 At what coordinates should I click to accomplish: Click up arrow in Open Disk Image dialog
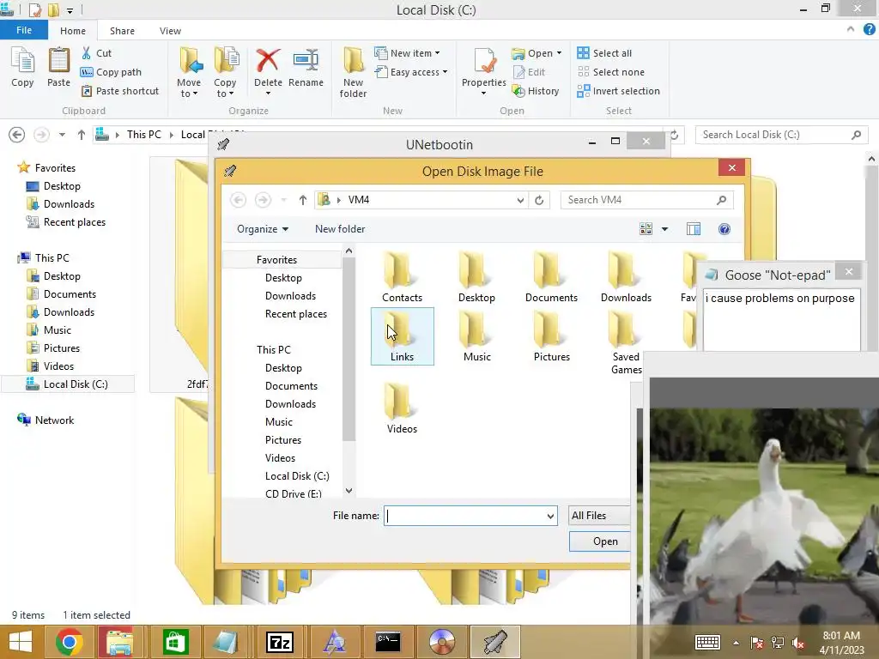(303, 200)
